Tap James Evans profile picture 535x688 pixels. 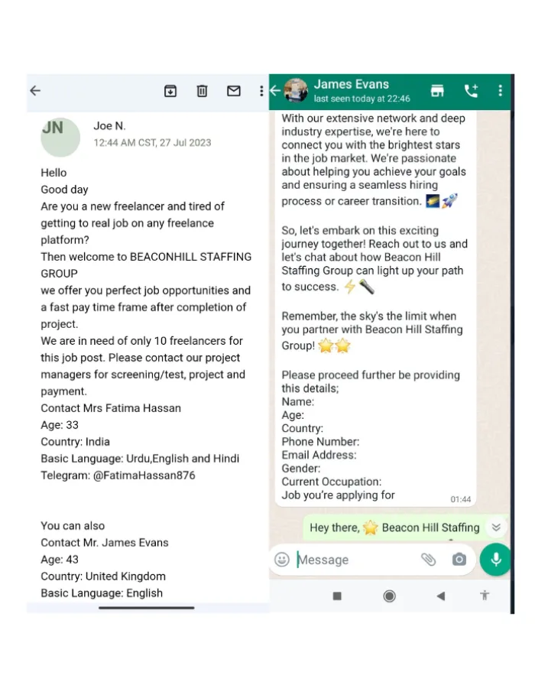(296, 90)
